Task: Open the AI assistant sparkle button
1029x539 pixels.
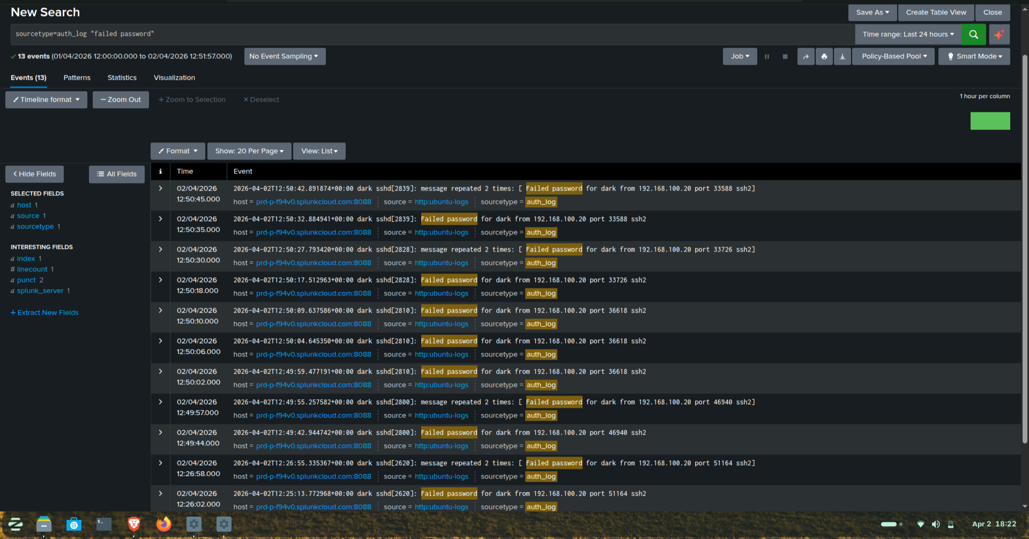Action: tap(1000, 34)
